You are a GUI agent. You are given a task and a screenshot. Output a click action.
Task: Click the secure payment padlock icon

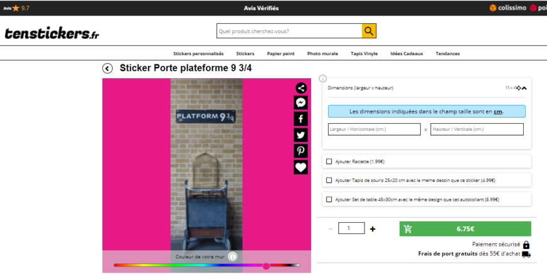(x=526, y=245)
